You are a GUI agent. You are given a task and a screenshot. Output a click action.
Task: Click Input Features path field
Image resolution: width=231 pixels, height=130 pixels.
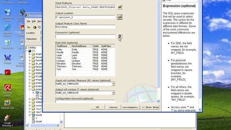(x=85, y=7)
